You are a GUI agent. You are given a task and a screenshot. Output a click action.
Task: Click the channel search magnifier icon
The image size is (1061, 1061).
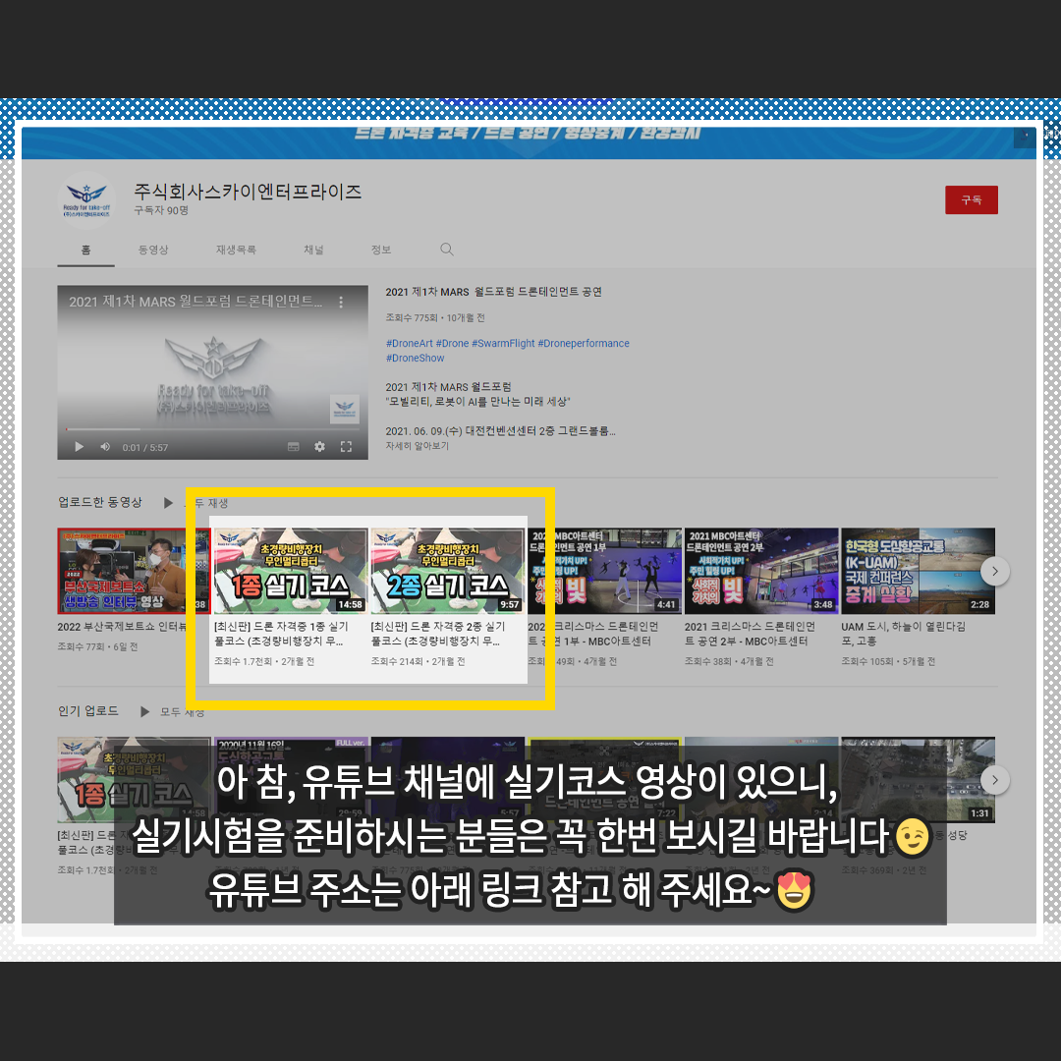[x=447, y=250]
